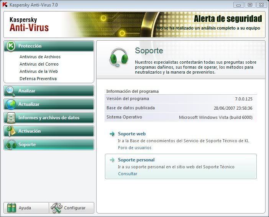Open Antivirus de la Web

click(38, 71)
